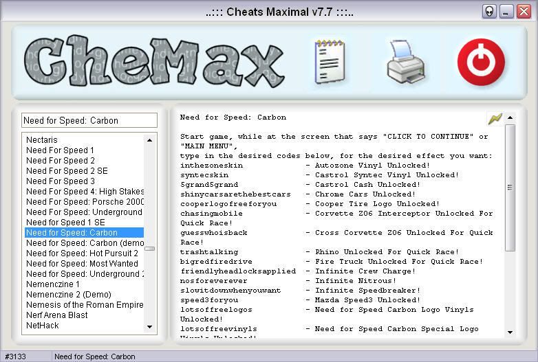Select highlighted Need for Speed: Carbon entry

point(85,233)
